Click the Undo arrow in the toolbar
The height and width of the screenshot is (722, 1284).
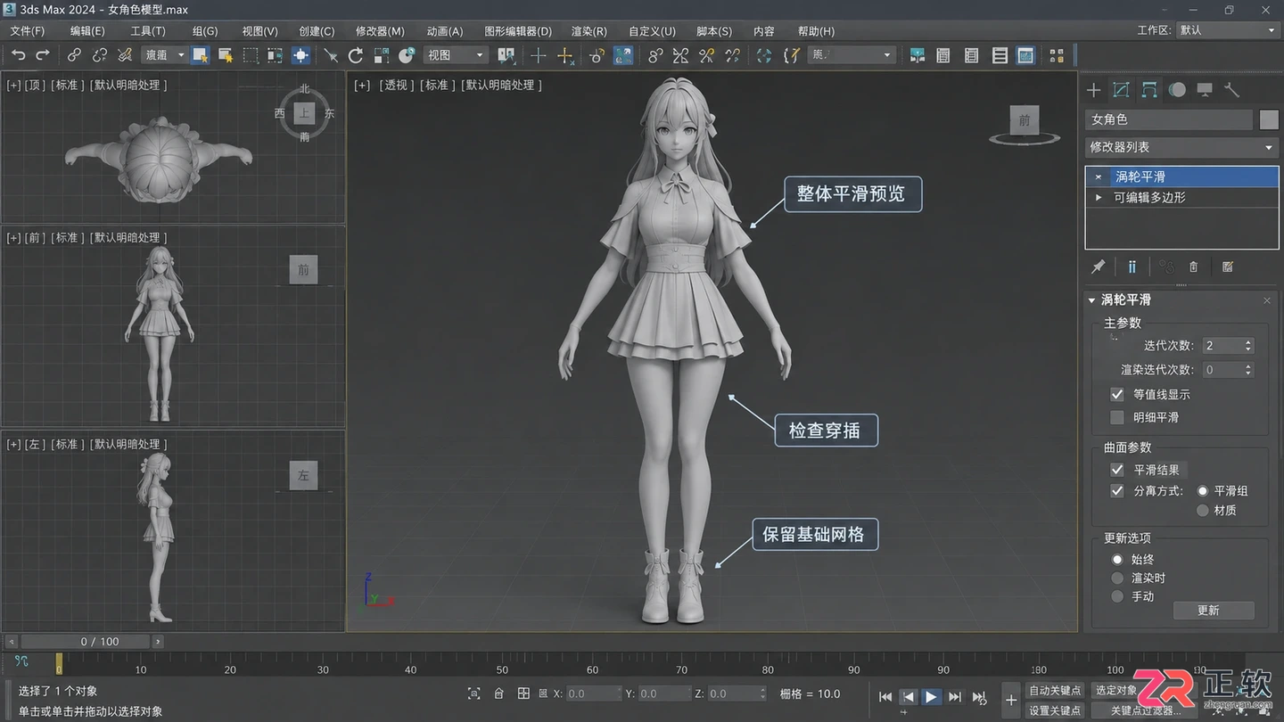[18, 55]
